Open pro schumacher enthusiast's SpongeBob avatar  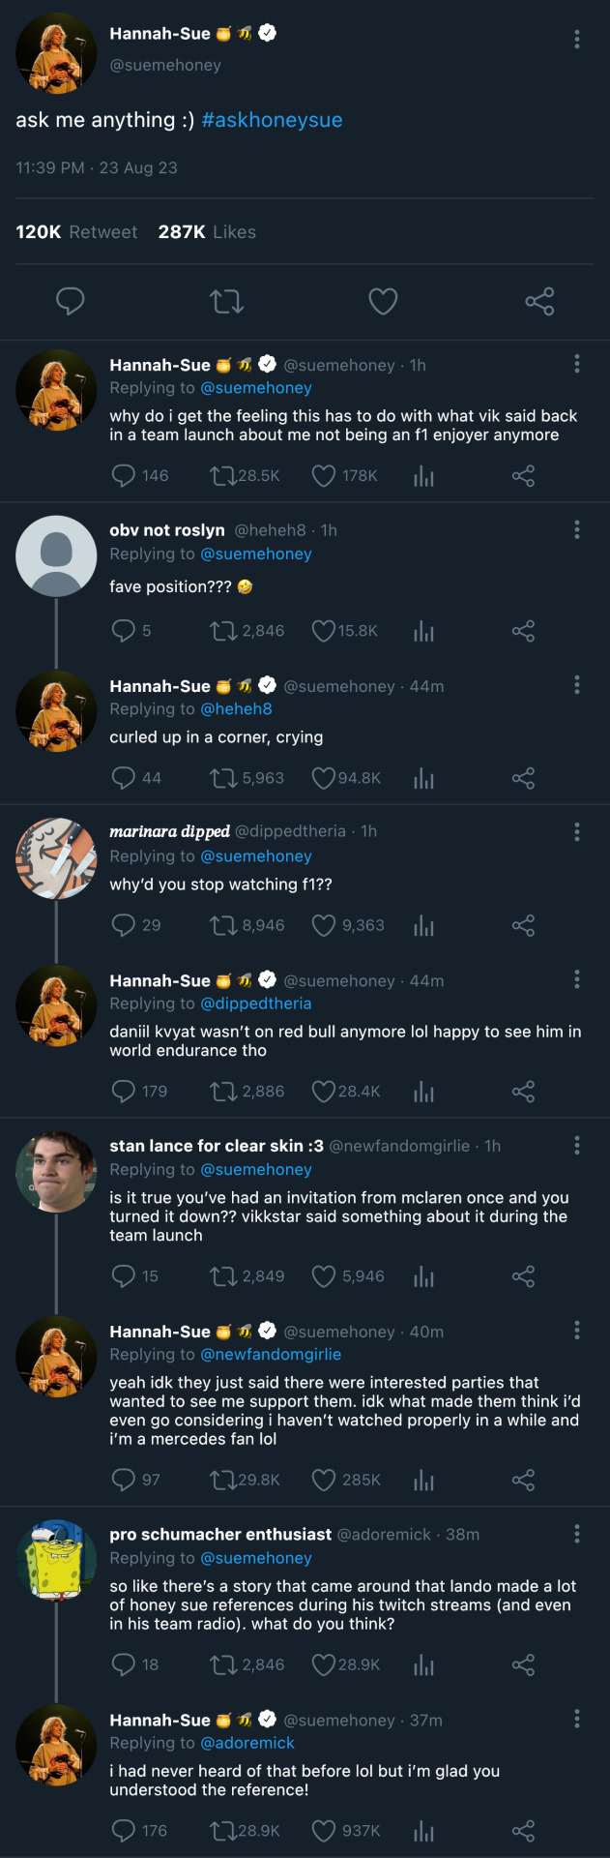[56, 1560]
